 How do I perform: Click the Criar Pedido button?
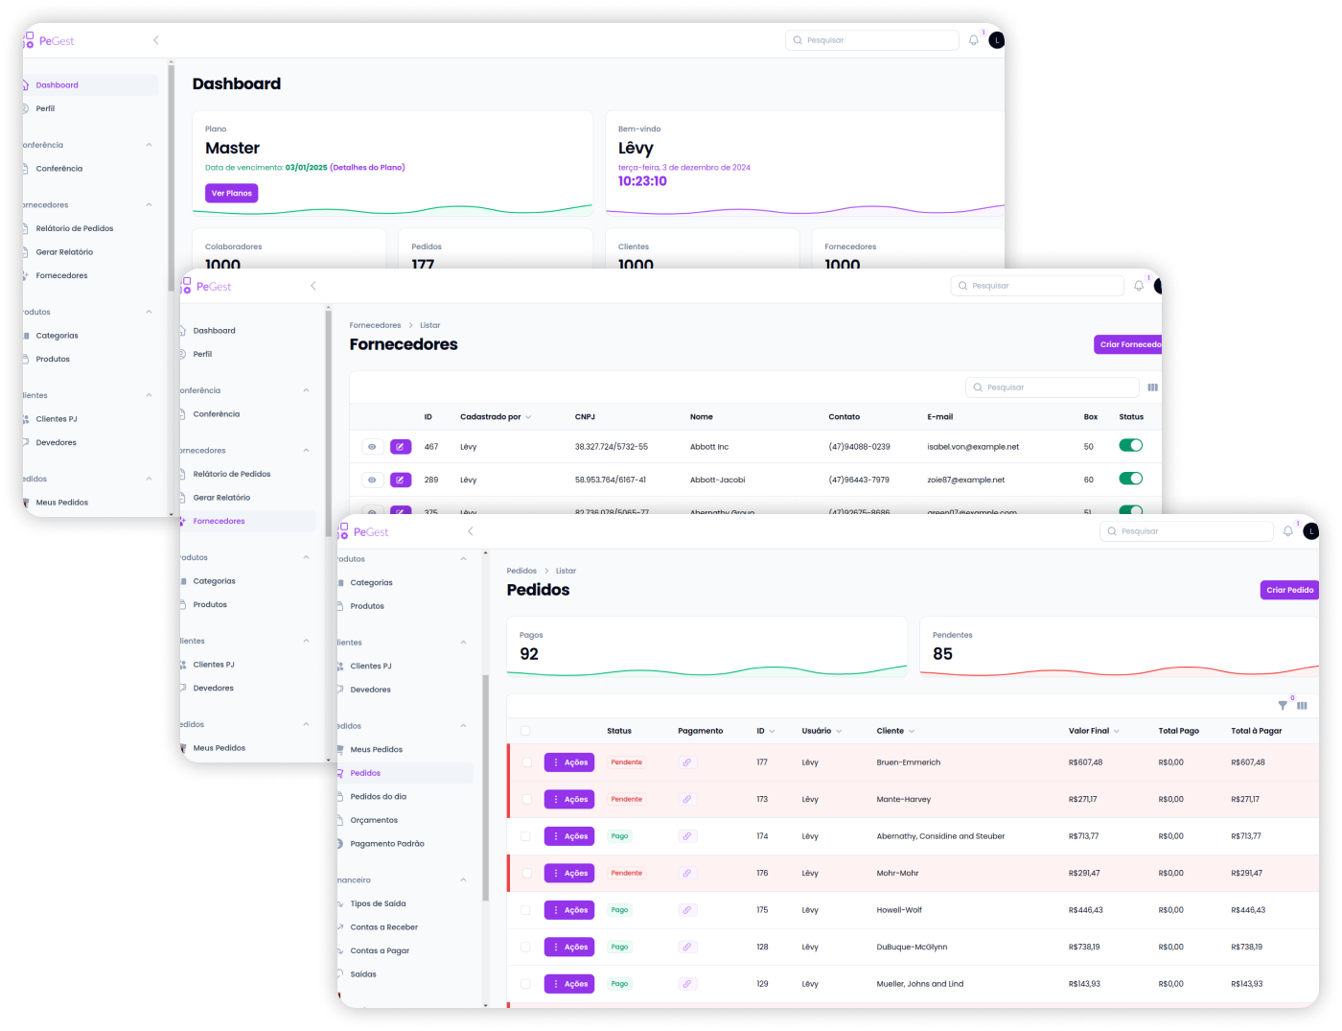(x=1288, y=590)
